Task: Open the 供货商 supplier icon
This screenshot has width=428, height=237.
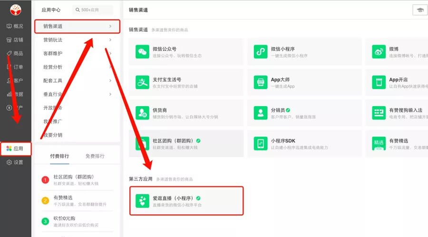Action: [142, 113]
